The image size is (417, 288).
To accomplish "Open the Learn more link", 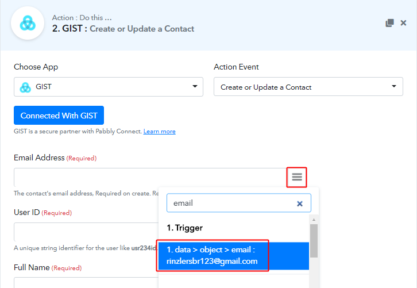I will pos(159,132).
